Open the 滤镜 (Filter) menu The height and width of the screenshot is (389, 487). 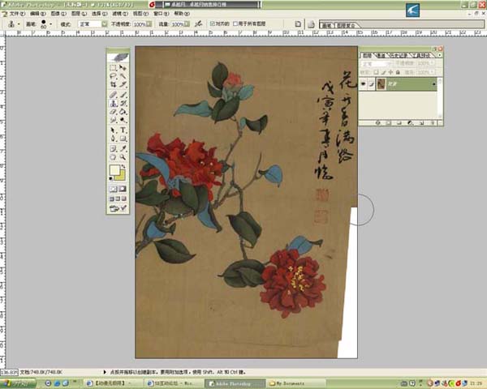click(120, 14)
